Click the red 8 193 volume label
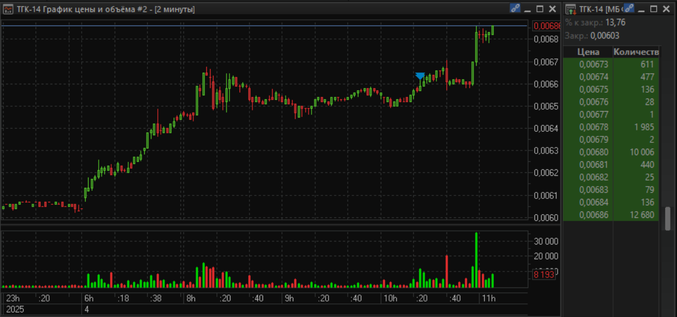This screenshot has width=677, height=317. (544, 274)
